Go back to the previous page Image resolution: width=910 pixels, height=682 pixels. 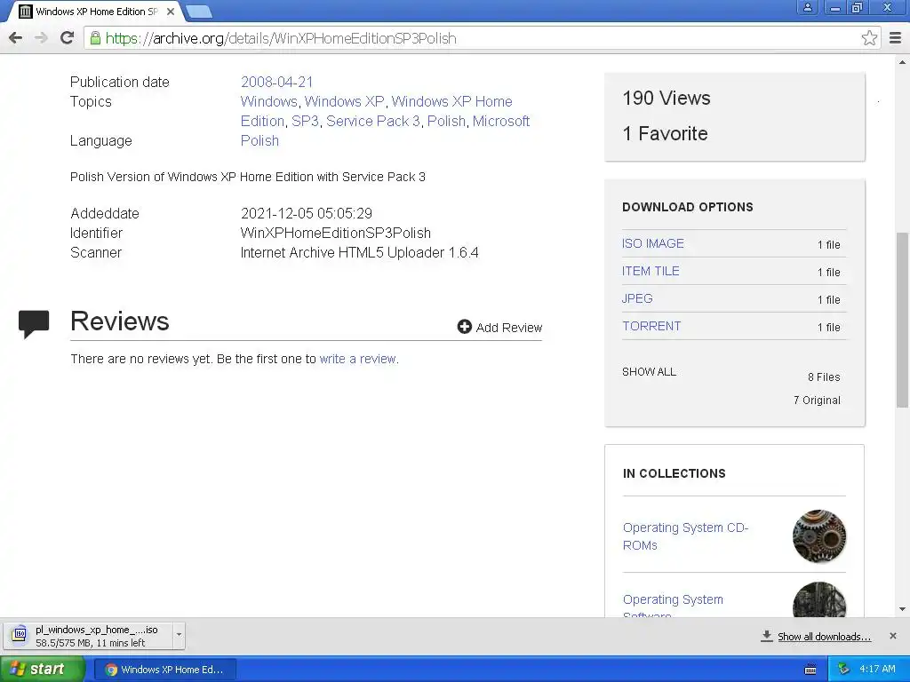pyautogui.click(x=16, y=38)
